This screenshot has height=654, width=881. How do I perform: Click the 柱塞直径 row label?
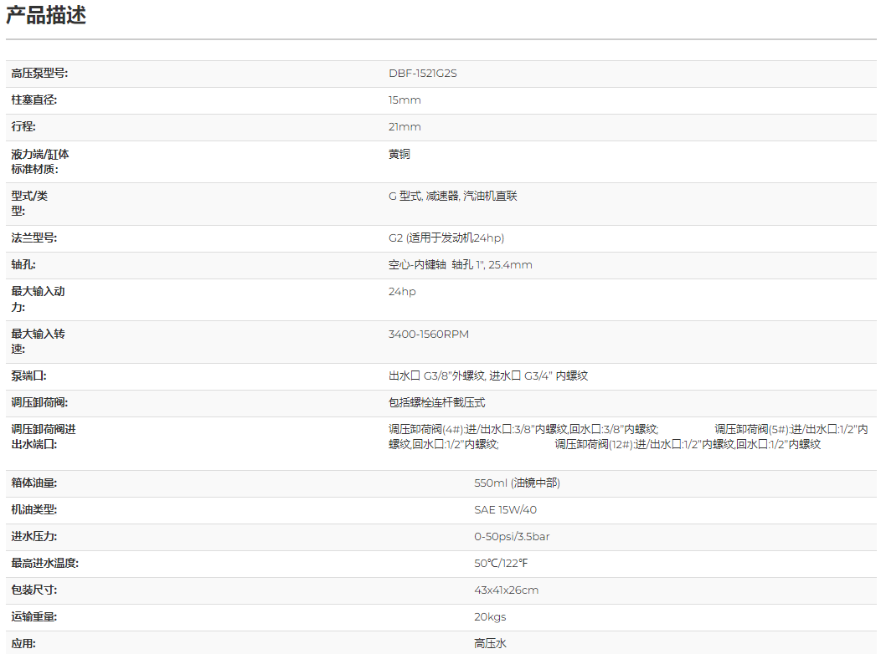(34, 100)
